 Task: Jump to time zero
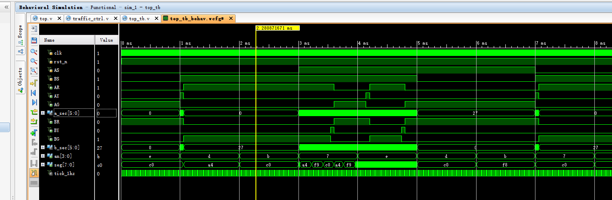point(34,93)
